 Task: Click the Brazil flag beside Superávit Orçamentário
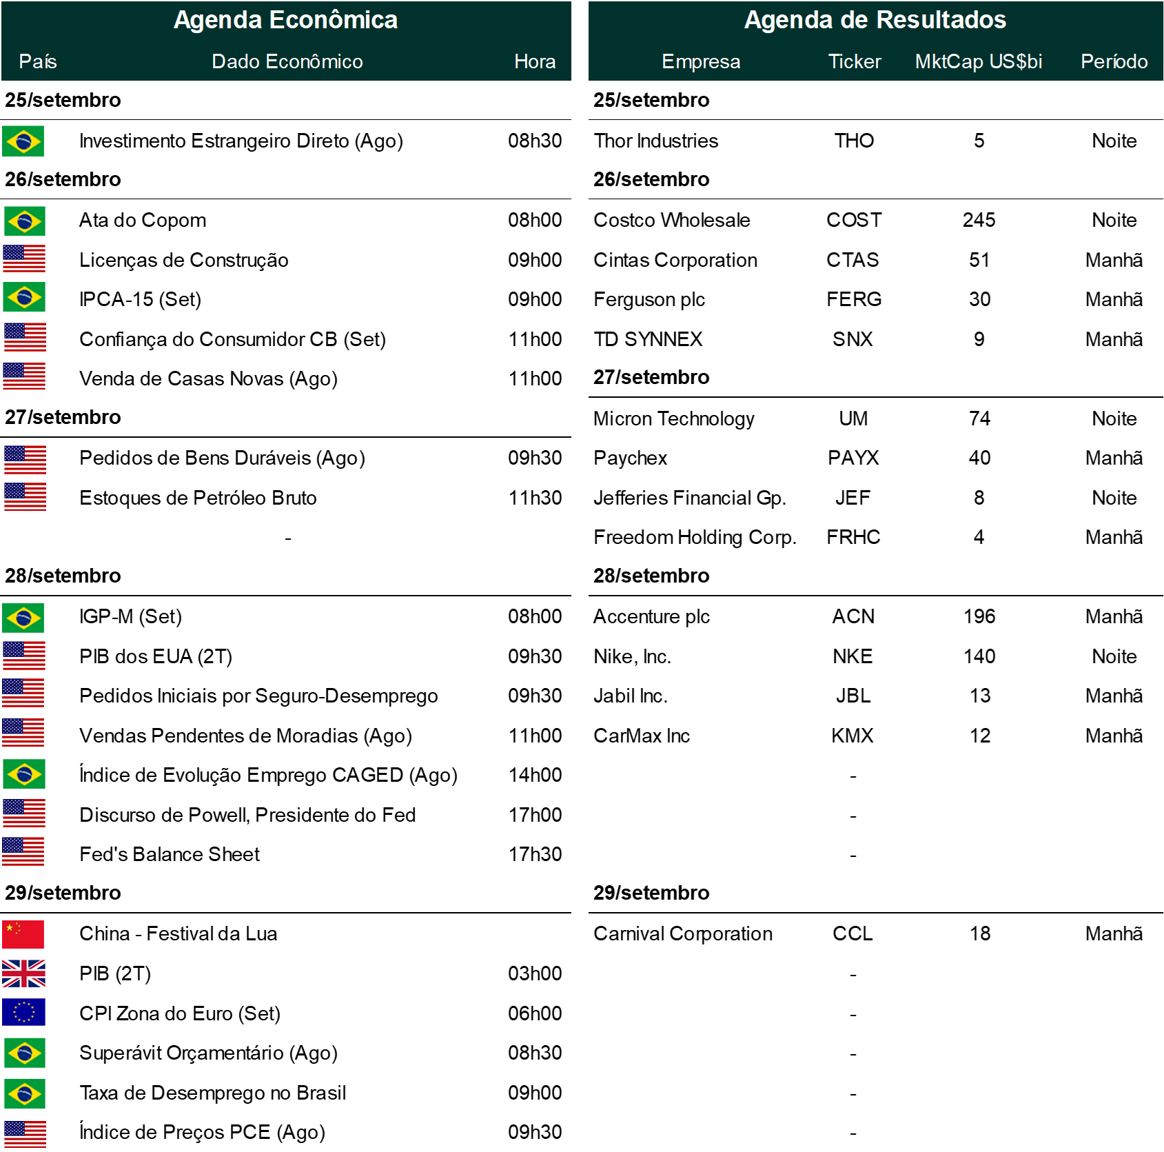tap(25, 1053)
